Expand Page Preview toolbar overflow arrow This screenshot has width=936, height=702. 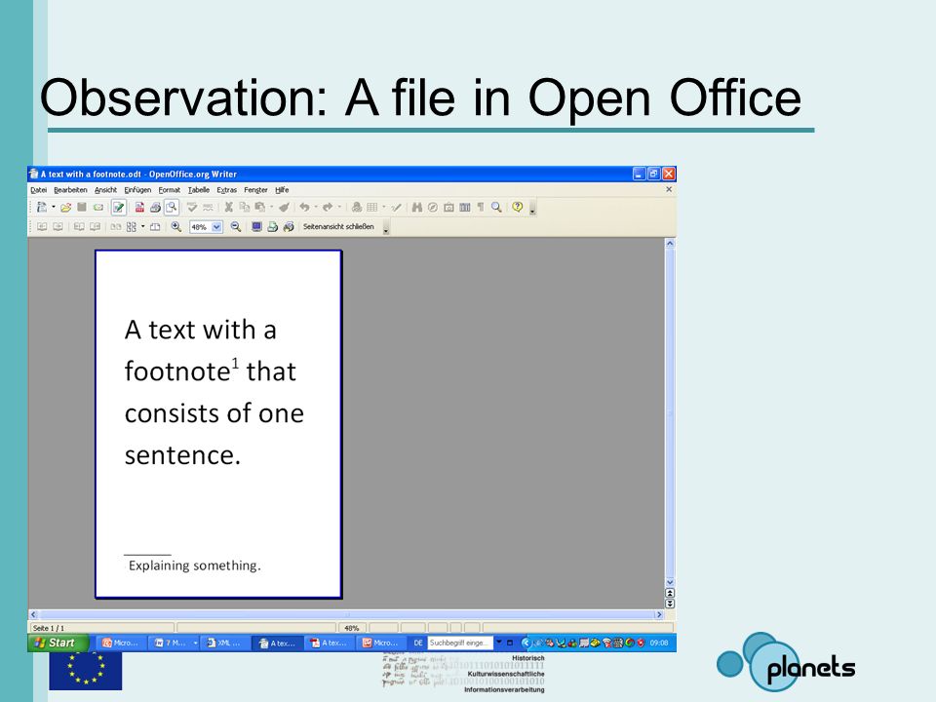[x=386, y=228]
